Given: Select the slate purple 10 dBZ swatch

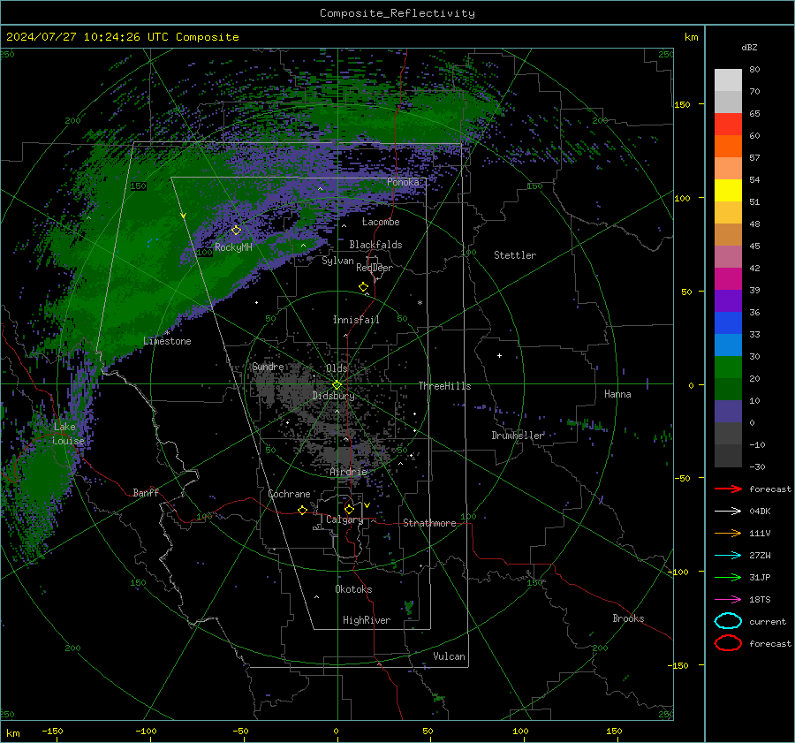Looking at the screenshot, I should [728, 412].
